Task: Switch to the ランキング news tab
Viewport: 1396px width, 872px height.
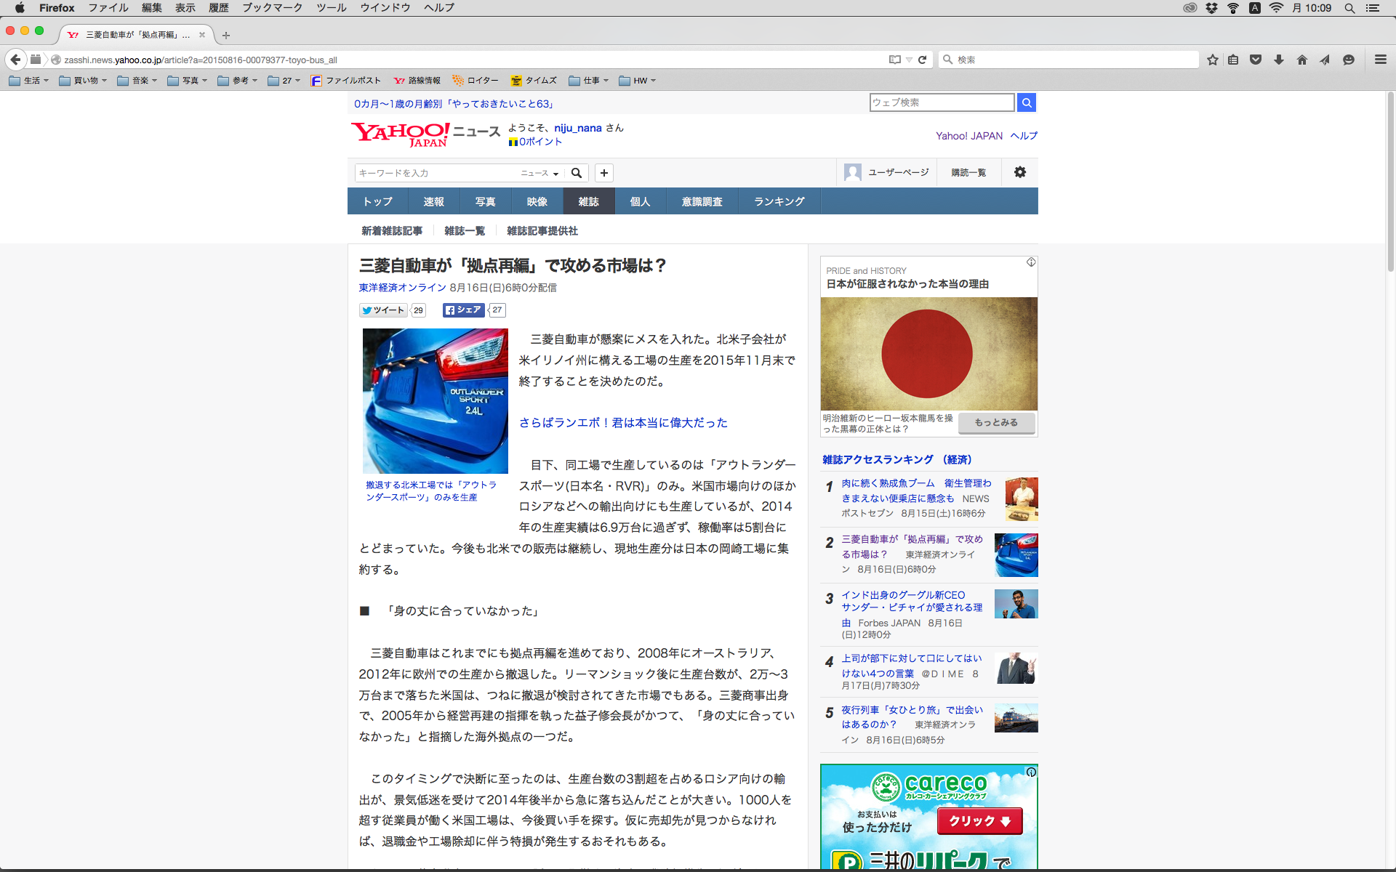Action: tap(779, 201)
